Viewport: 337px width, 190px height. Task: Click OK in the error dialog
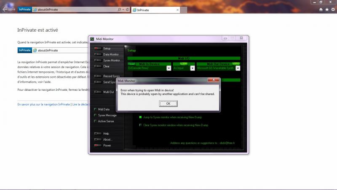coord(168,103)
